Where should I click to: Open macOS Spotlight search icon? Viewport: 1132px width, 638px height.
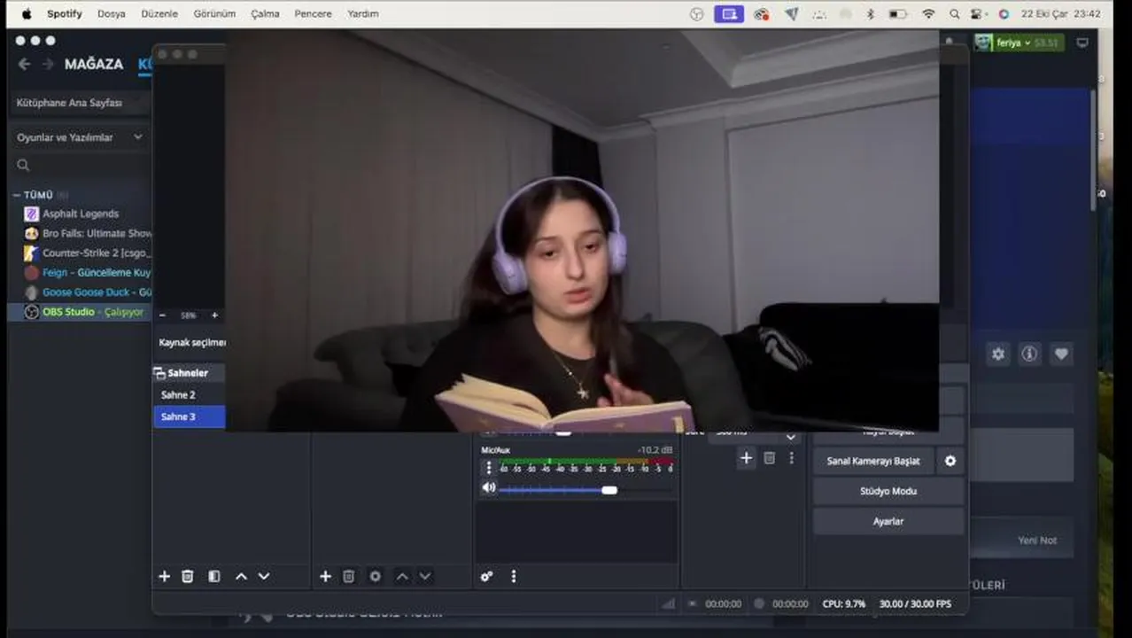pyautogui.click(x=954, y=14)
